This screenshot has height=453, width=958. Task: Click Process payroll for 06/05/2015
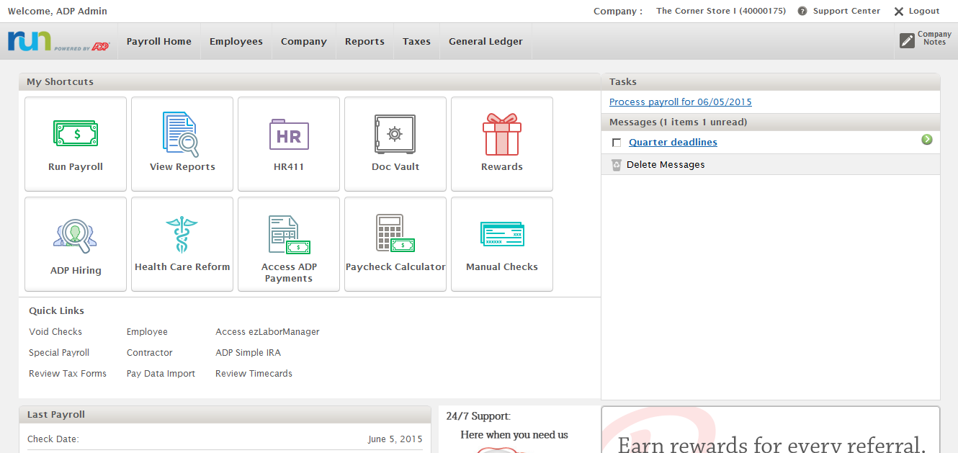coord(680,102)
